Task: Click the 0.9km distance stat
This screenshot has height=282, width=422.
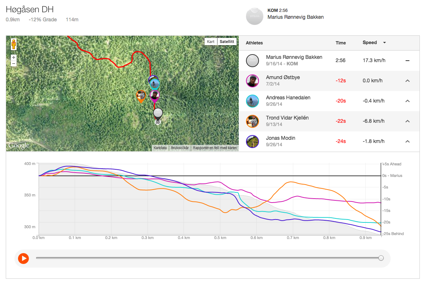Action: (13, 19)
